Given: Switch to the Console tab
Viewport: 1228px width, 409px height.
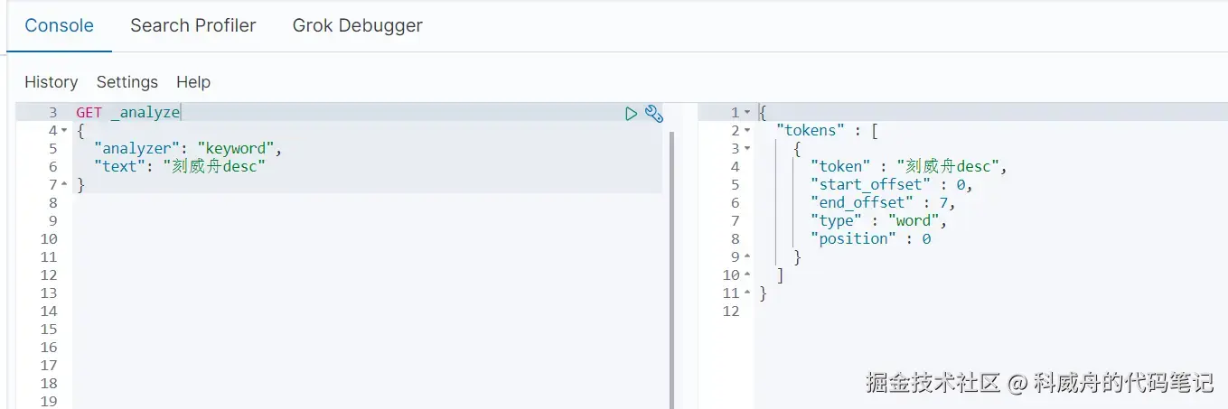Looking at the screenshot, I should [x=59, y=25].
